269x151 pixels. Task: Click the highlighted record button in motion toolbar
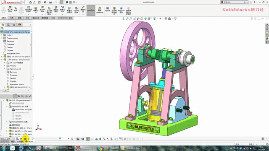pyautogui.click(x=25, y=139)
